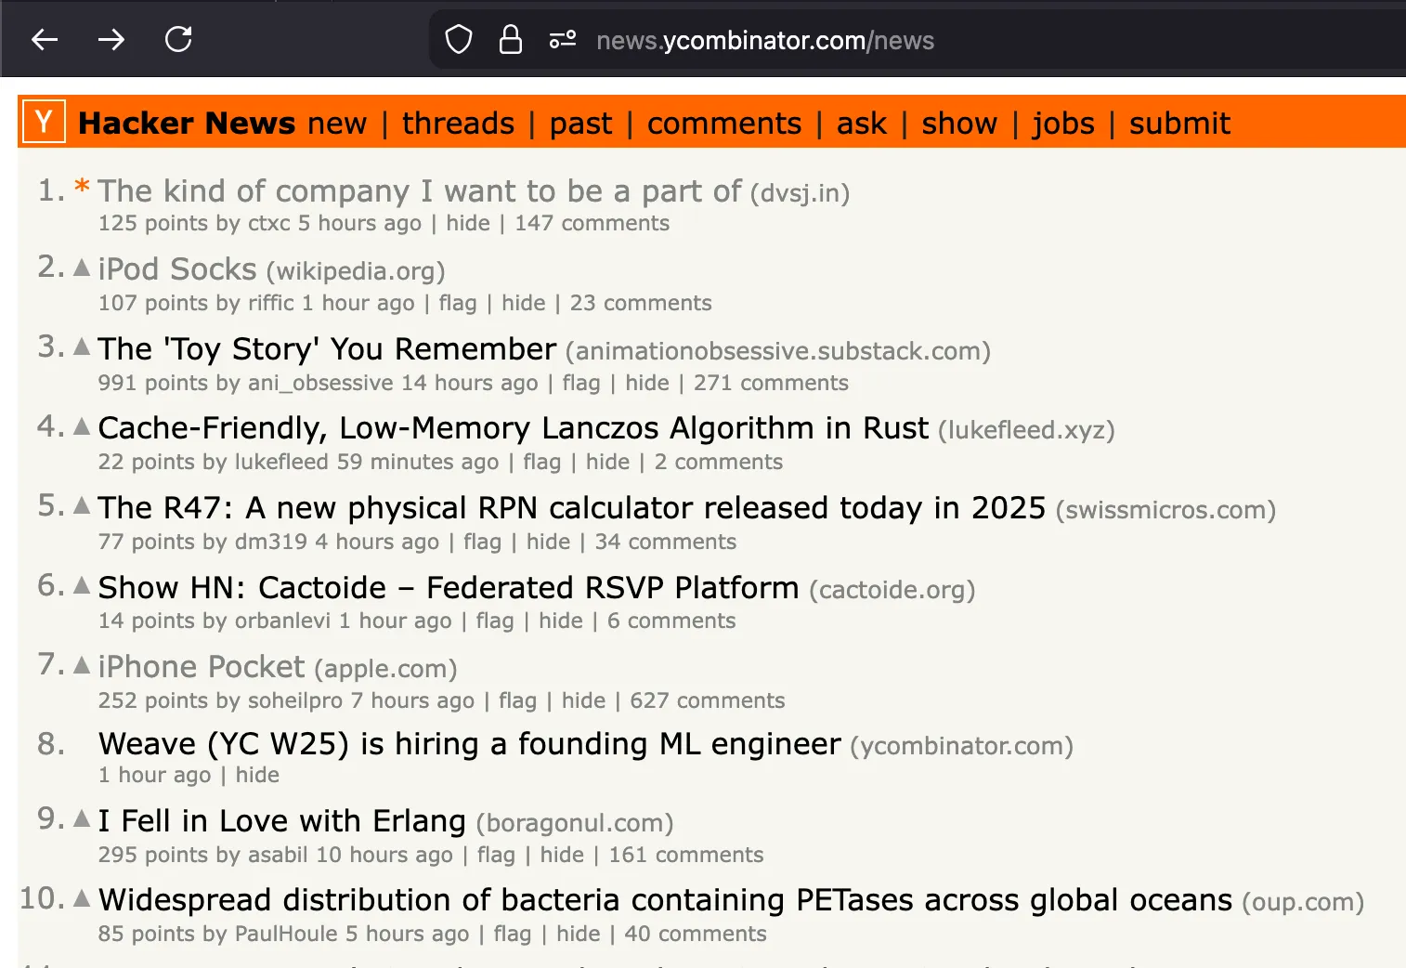This screenshot has width=1406, height=968.
Task: Open Weave hiring founding ML engineer post
Action: coord(470,743)
